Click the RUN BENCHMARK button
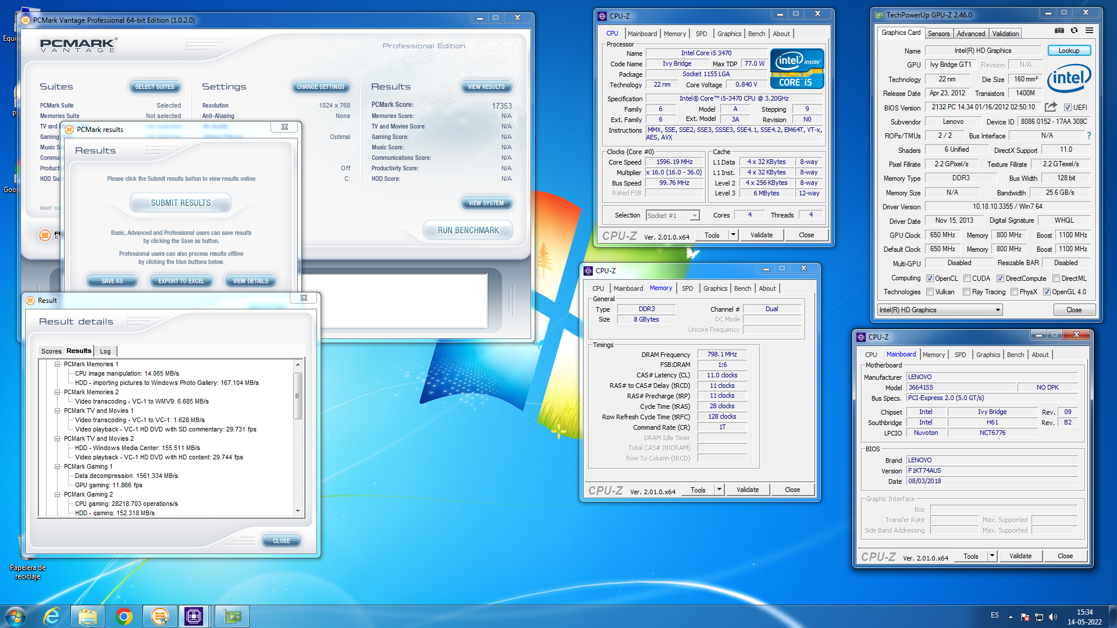1117x628 pixels. [x=468, y=230]
